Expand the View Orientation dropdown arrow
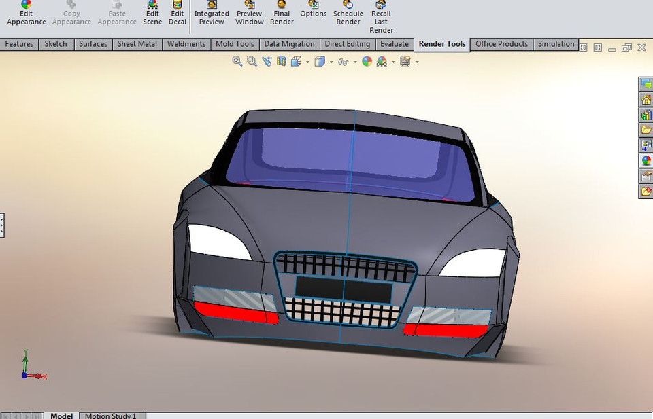This screenshot has height=419, width=653. (307, 62)
